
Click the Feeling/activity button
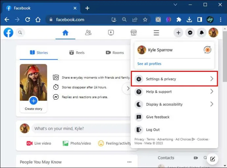(114, 143)
